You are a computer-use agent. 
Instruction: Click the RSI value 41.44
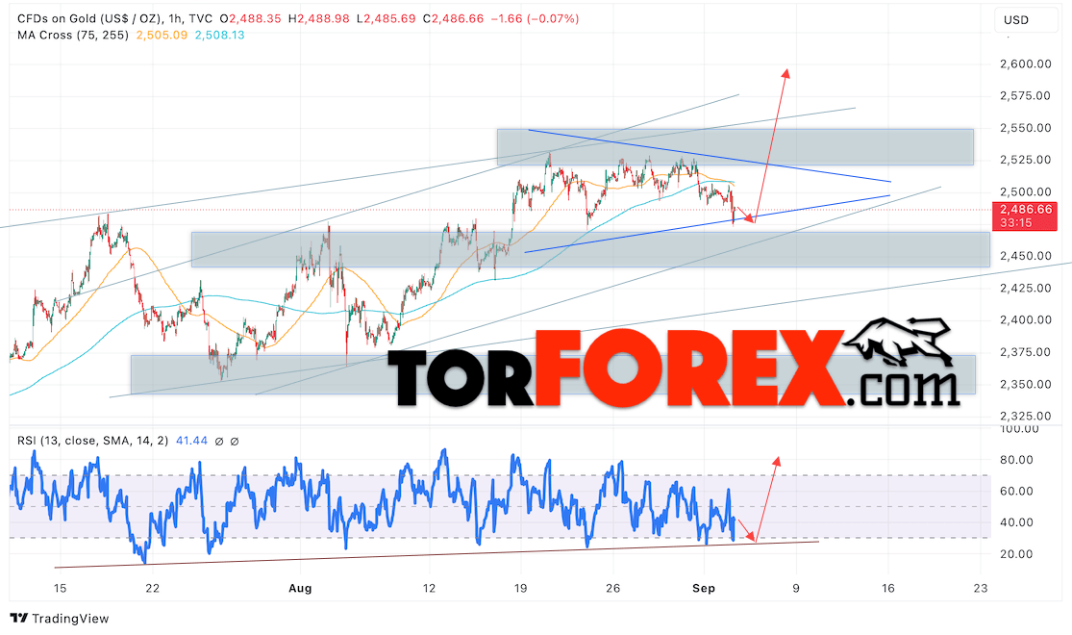tap(191, 441)
